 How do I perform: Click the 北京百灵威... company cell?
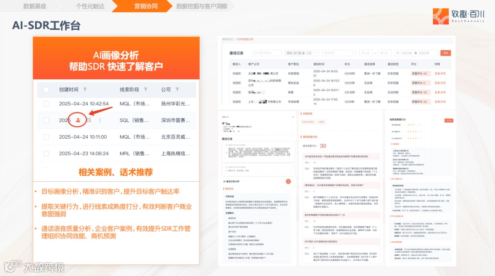[x=176, y=137]
